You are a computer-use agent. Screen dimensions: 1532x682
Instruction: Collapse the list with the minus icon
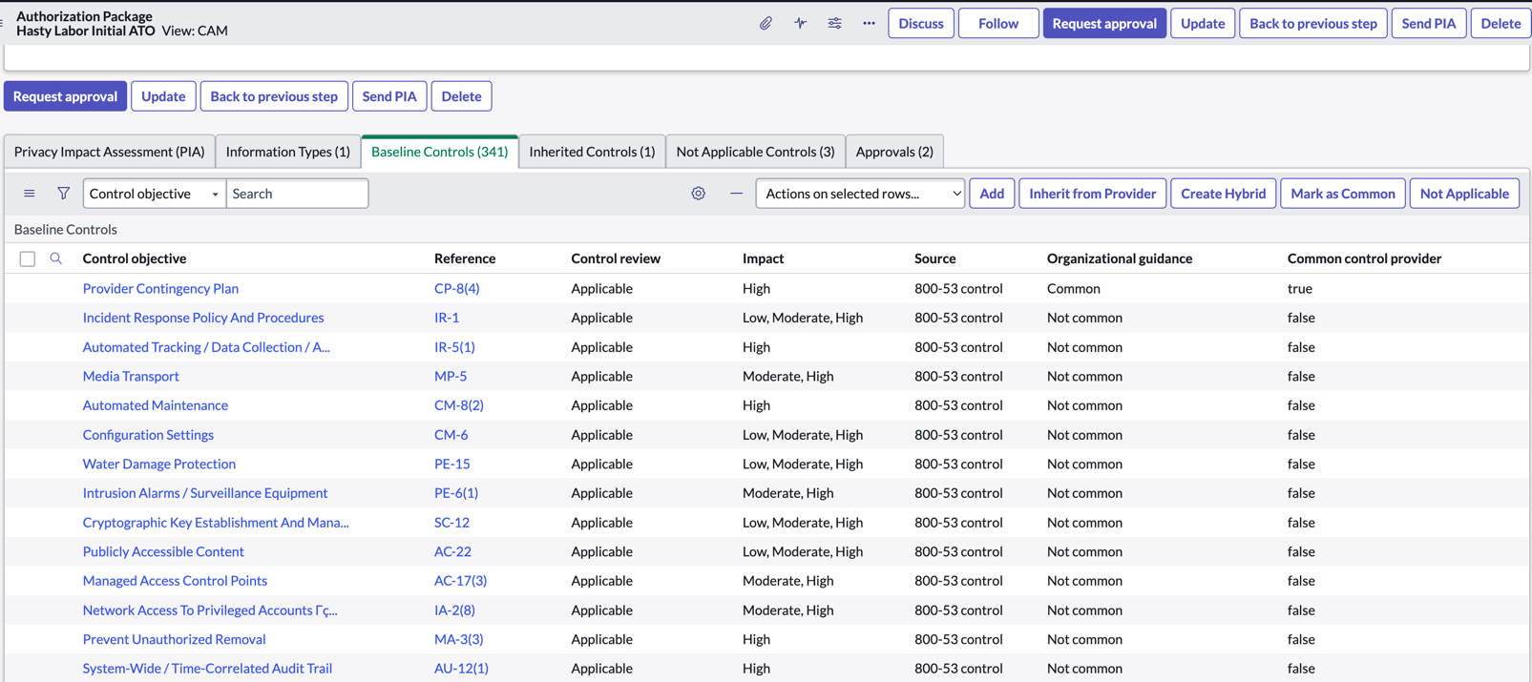tap(736, 194)
